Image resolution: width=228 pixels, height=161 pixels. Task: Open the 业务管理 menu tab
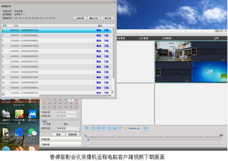(143, 38)
